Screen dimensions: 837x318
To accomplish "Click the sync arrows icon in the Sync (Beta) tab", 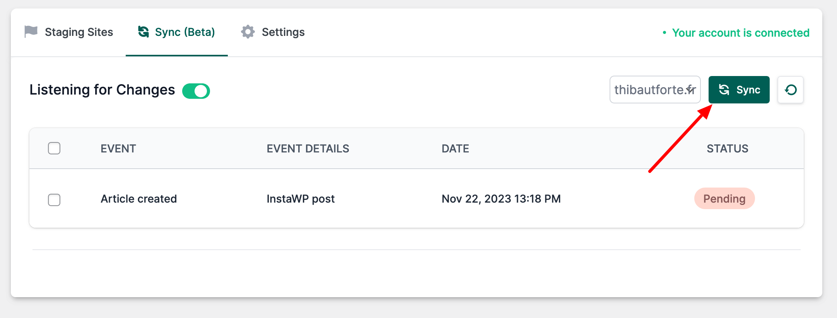I will pyautogui.click(x=143, y=32).
